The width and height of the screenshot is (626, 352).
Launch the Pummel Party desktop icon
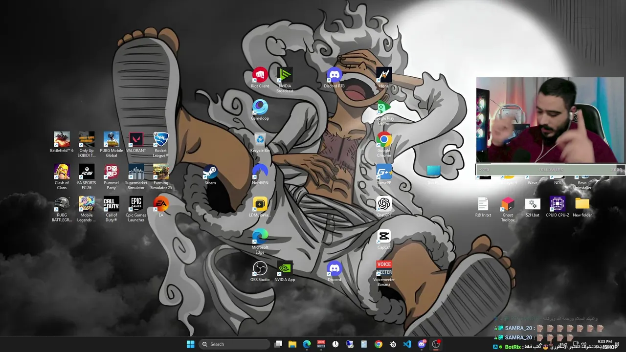tap(112, 176)
